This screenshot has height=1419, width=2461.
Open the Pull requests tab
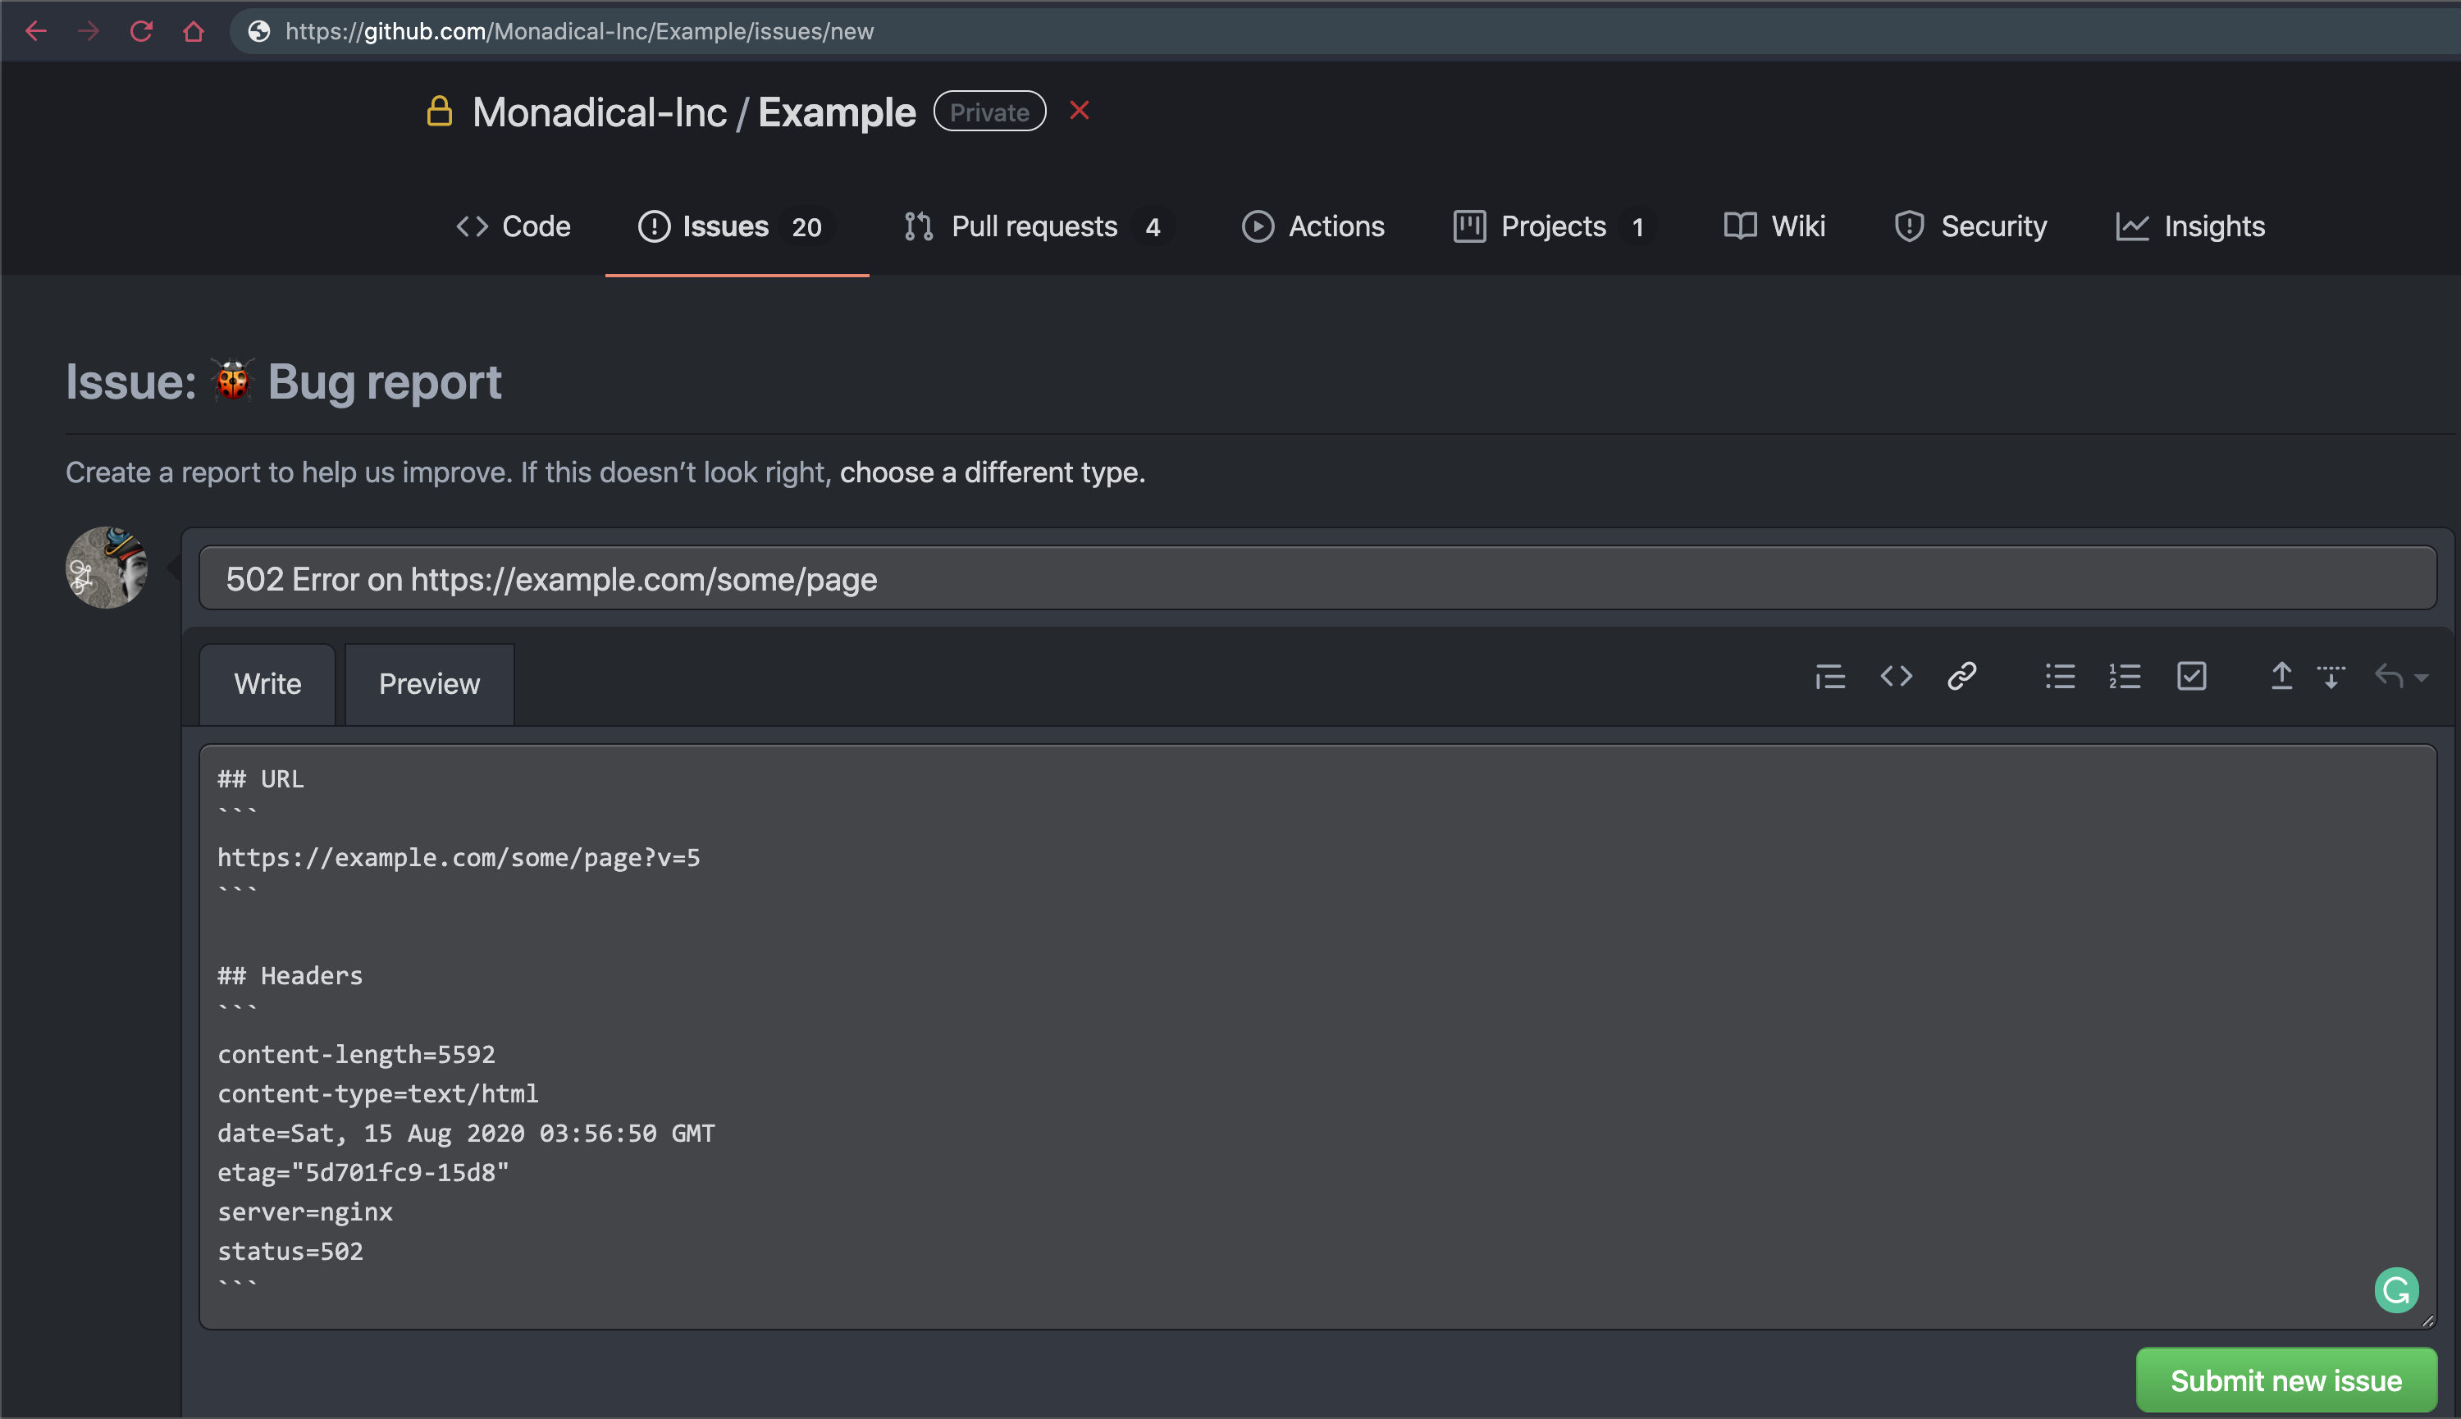1033,227
